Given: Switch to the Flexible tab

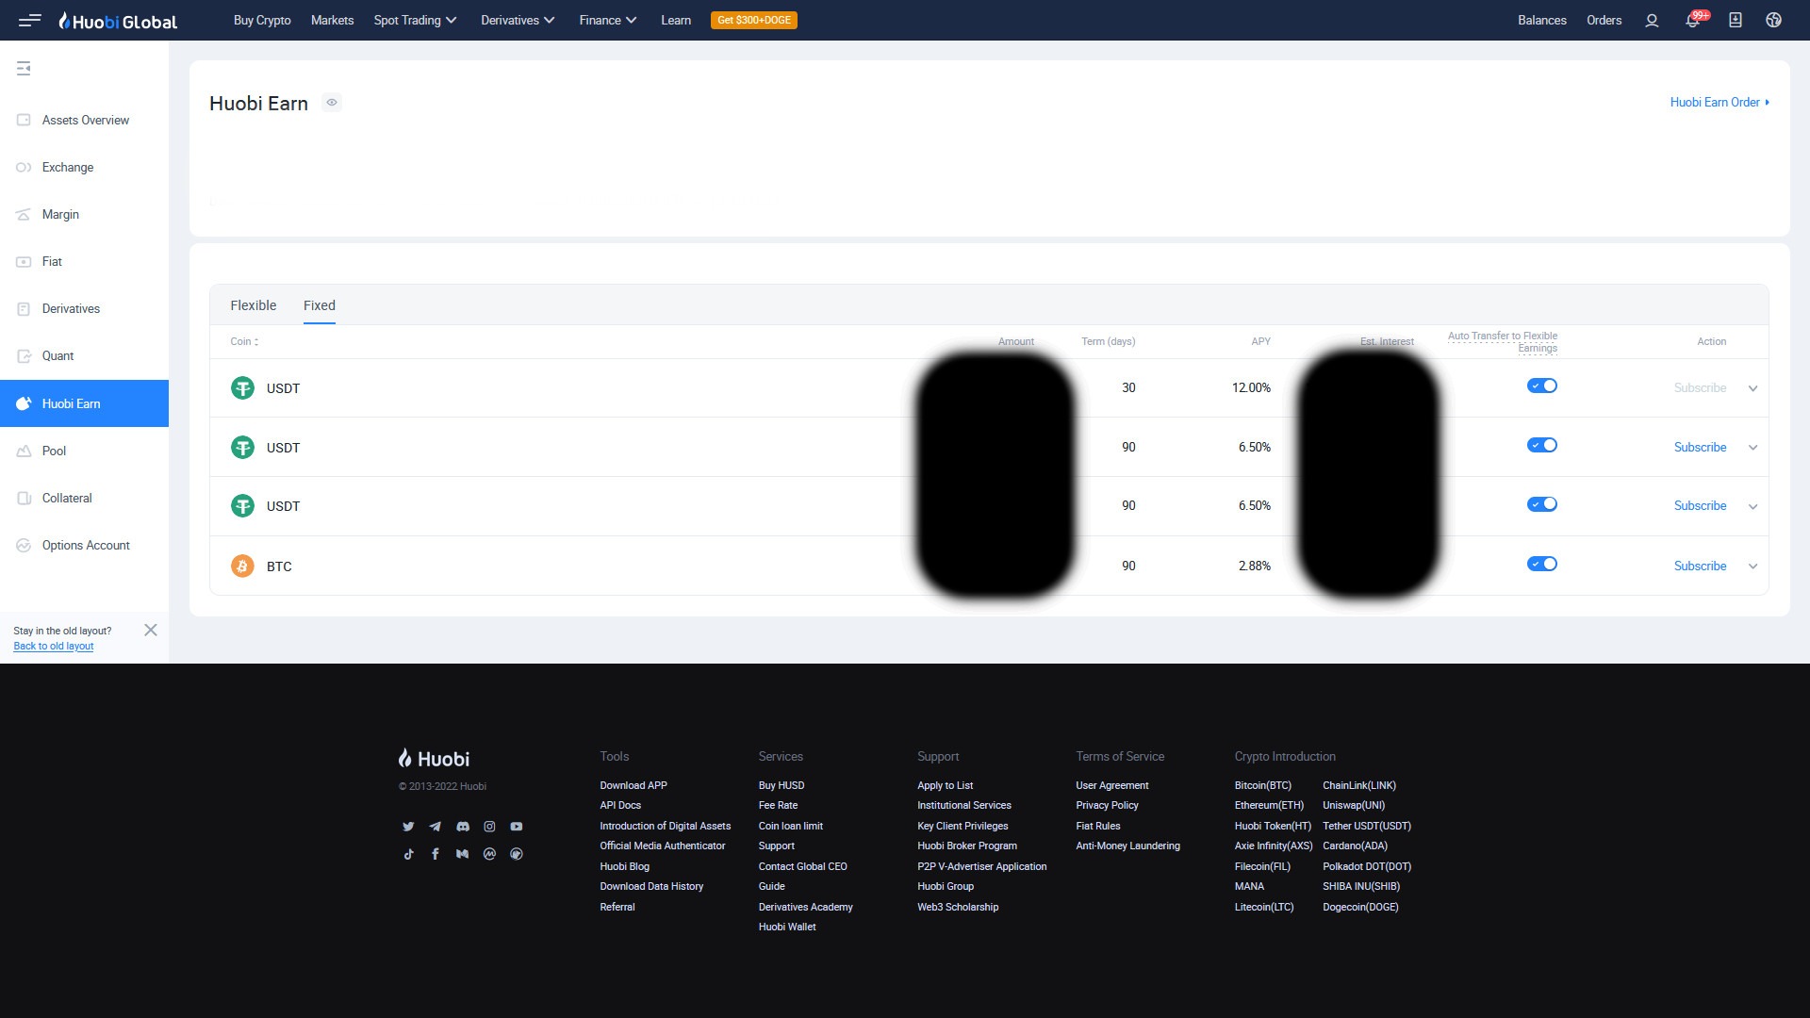Looking at the screenshot, I should click(254, 305).
